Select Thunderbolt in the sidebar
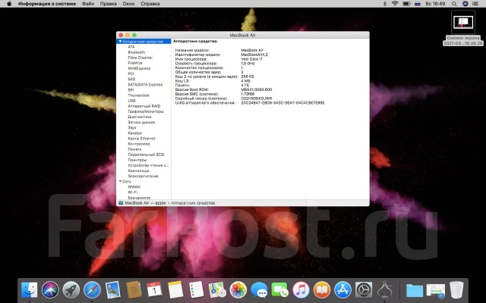 click(x=139, y=95)
